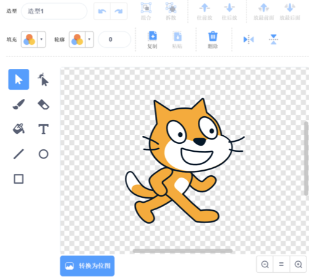Bring selection to front (放最前面)

(x=264, y=11)
